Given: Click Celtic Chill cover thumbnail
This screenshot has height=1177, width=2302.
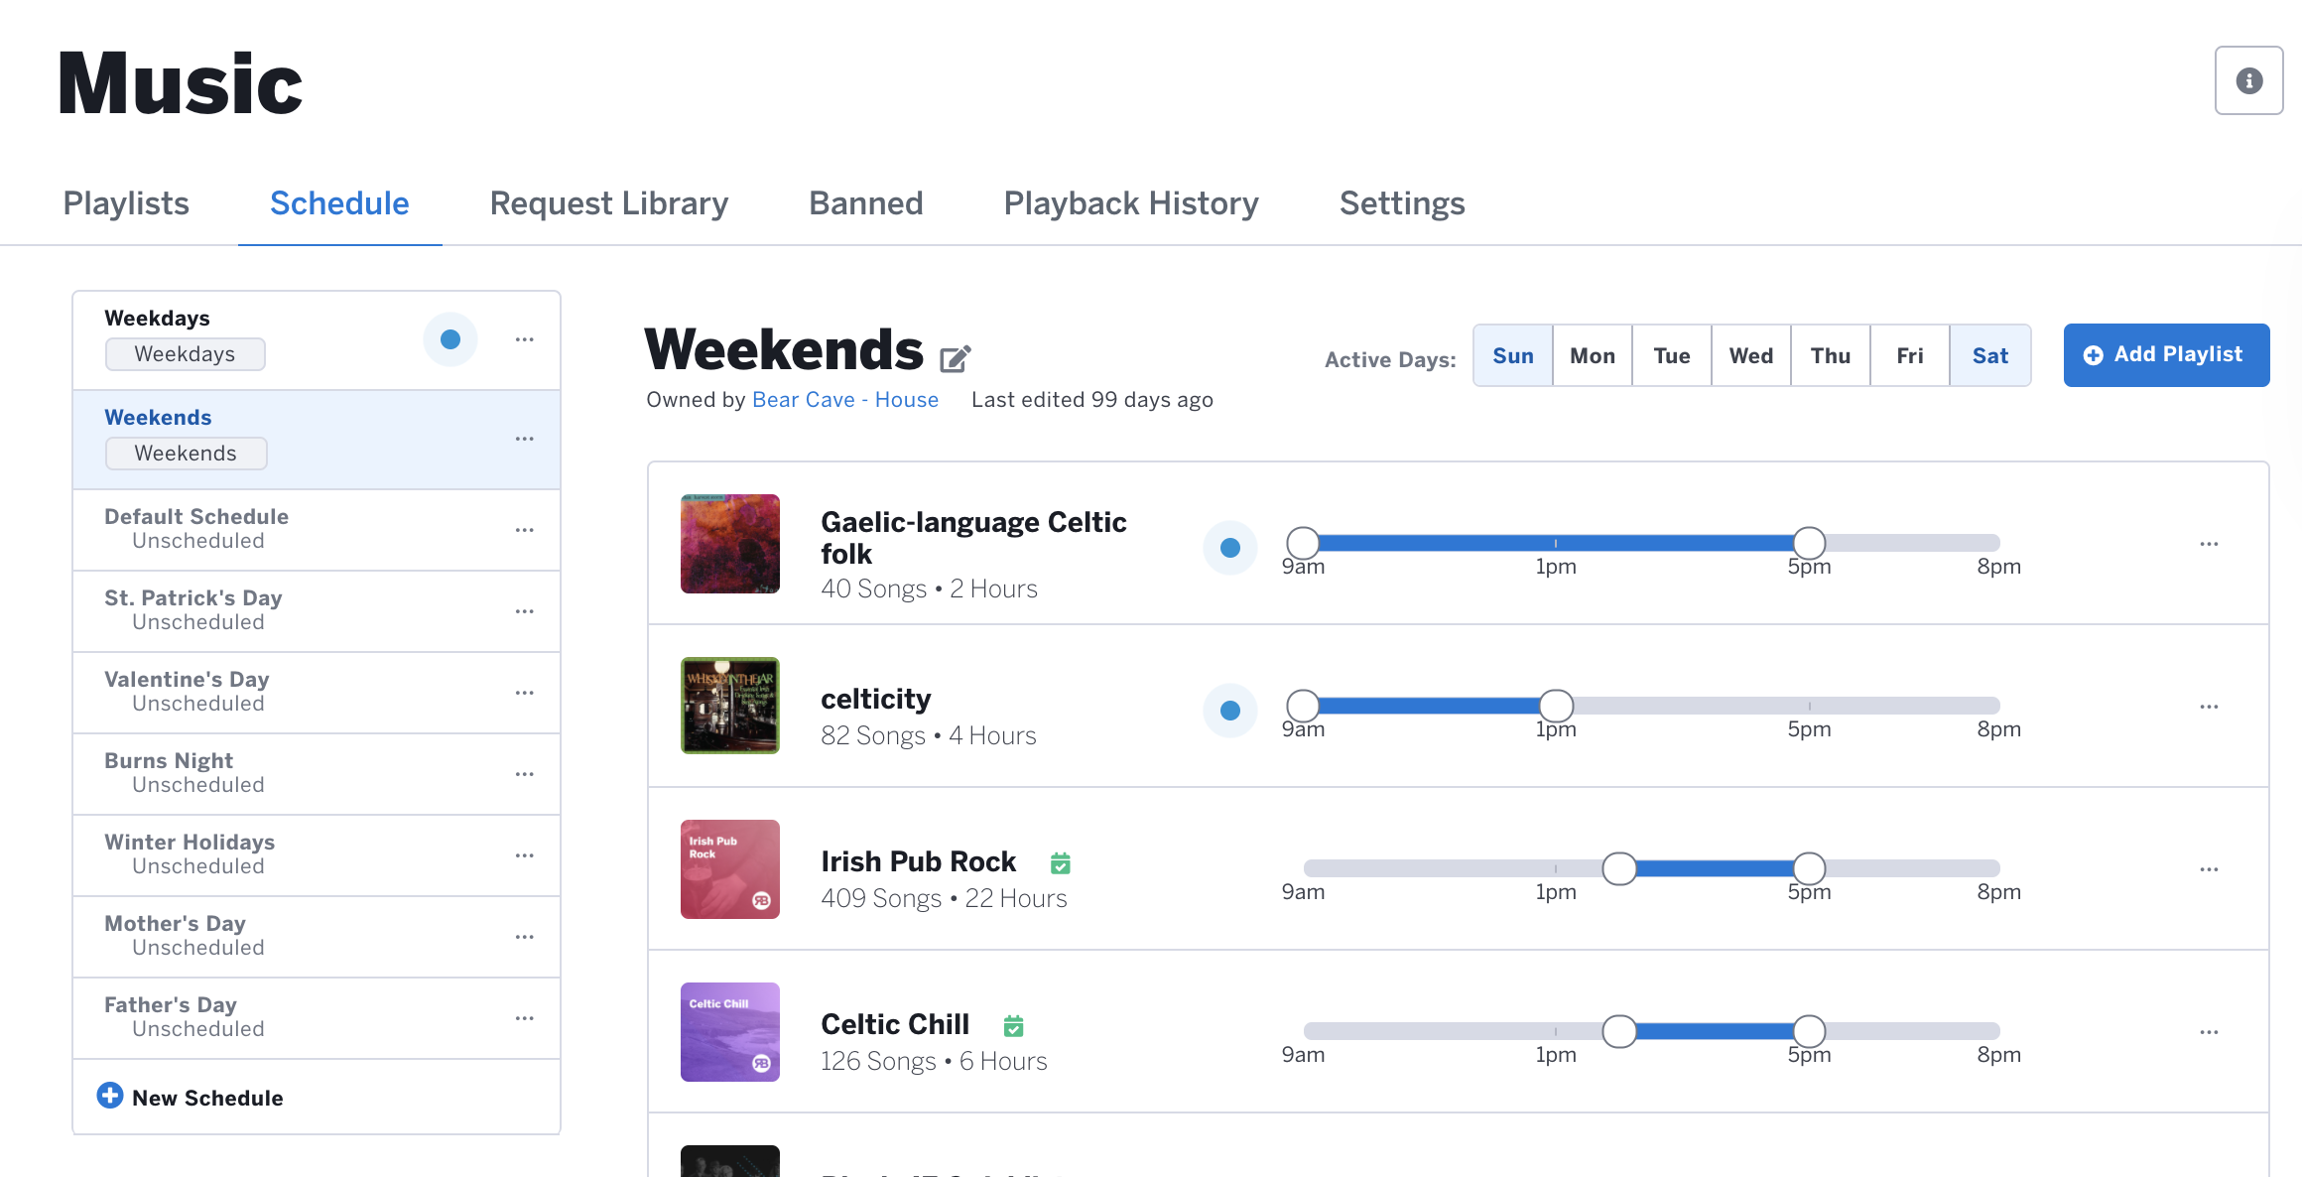Looking at the screenshot, I should pos(730,1032).
